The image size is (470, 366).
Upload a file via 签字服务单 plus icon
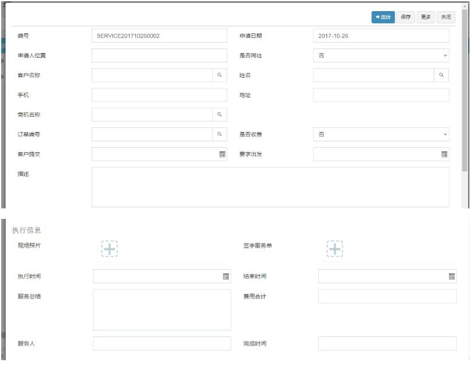(335, 249)
